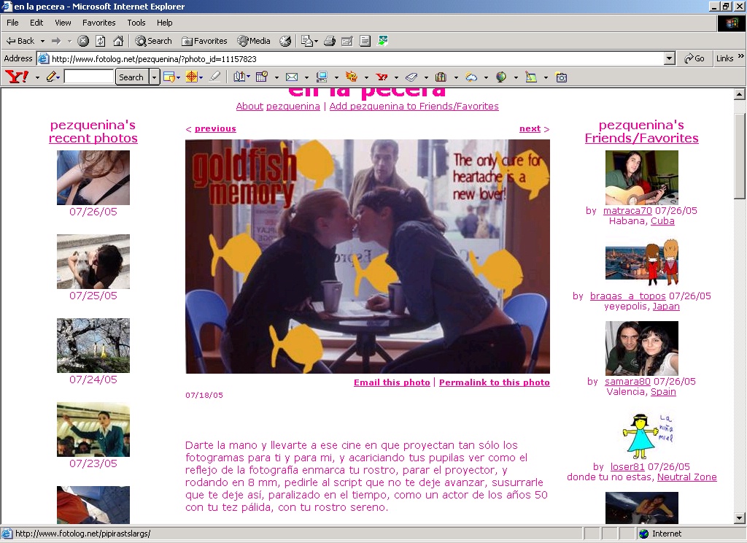Open the matraca70 friend photo thumbnail
The height and width of the screenshot is (543, 747).
point(642,178)
